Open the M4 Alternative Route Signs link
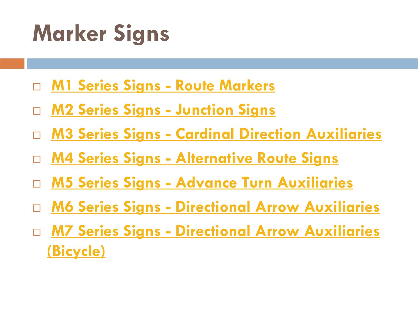The image size is (418, 313). coord(195,158)
